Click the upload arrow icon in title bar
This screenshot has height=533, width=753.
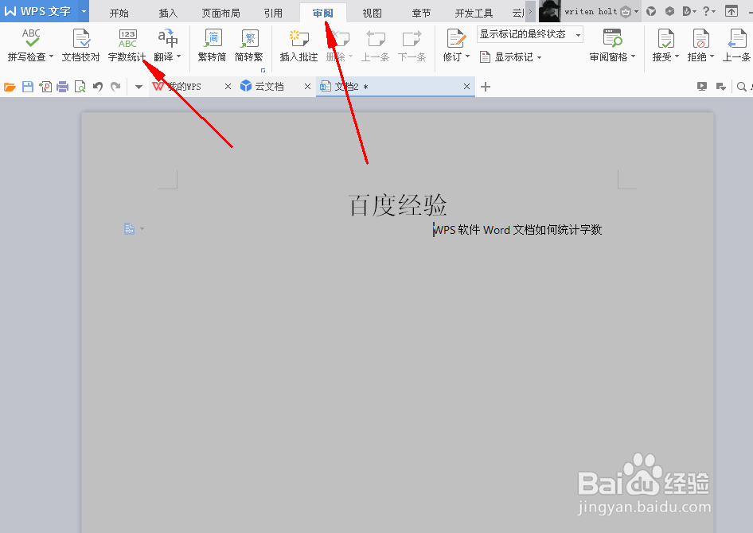(x=732, y=11)
